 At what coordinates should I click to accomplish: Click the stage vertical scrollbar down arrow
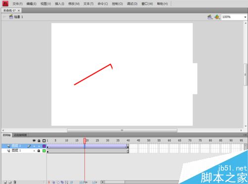pyautogui.click(x=246, y=126)
